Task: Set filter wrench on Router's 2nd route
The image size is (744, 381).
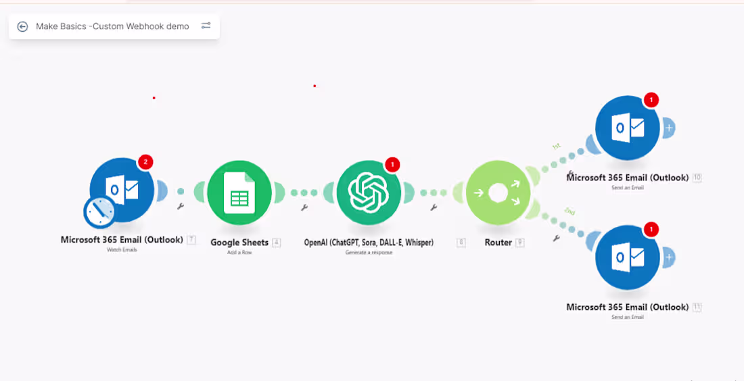Action: [556, 238]
